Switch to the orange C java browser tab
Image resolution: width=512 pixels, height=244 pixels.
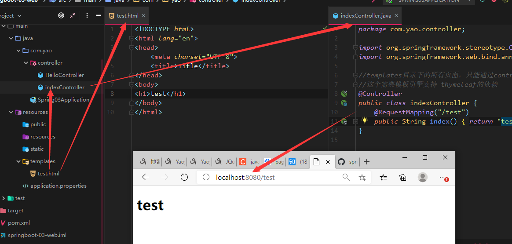point(249,162)
